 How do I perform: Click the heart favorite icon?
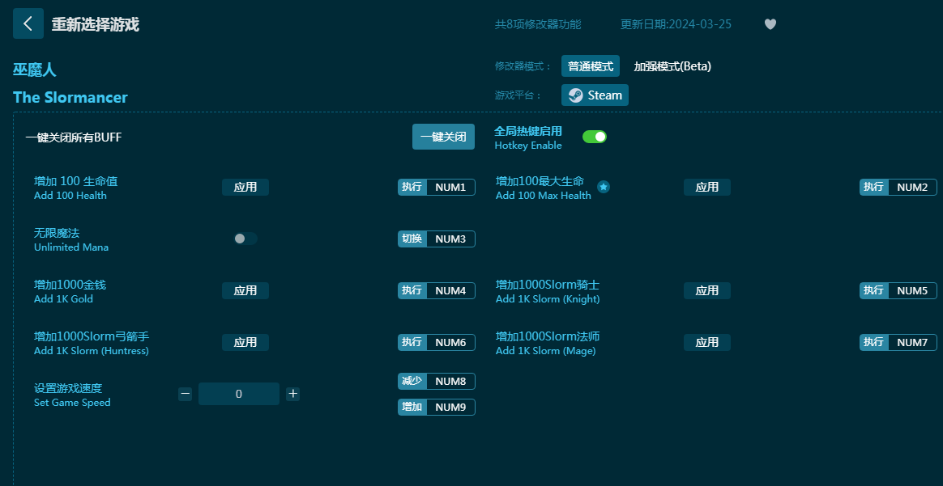pyautogui.click(x=770, y=24)
